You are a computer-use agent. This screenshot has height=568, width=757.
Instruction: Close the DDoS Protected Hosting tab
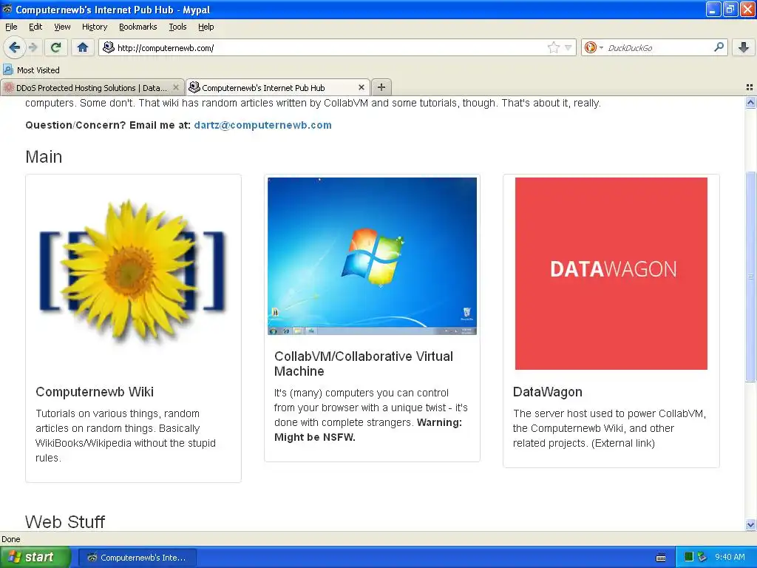[176, 87]
